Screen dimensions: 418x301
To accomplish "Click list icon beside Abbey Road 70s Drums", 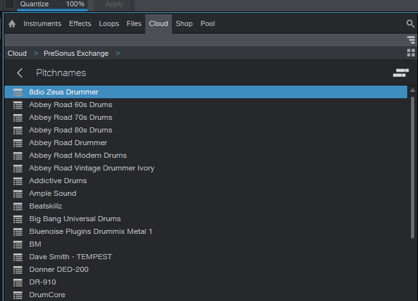I will [18, 117].
